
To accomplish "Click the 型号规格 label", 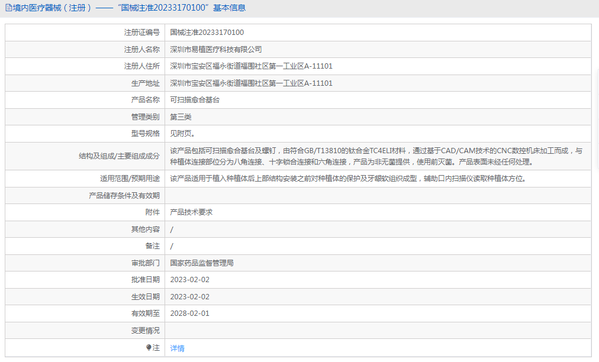I will coord(146,134).
